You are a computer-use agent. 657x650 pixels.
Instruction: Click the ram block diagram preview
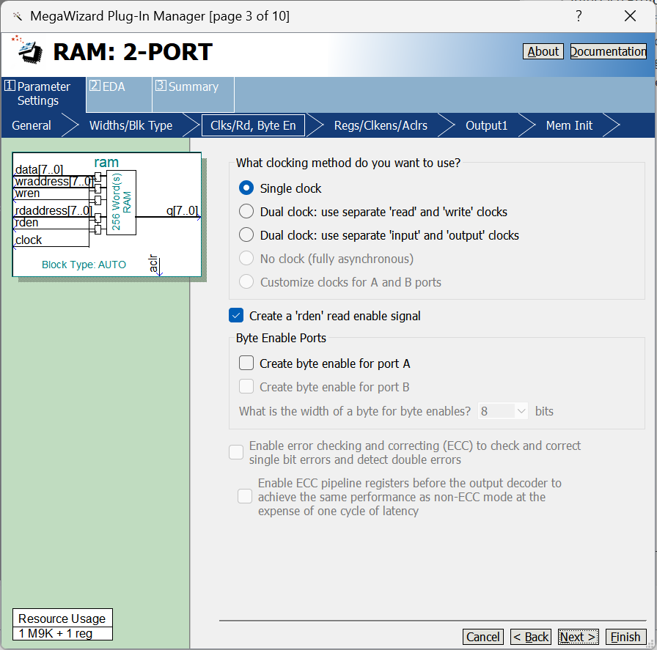[107, 215]
